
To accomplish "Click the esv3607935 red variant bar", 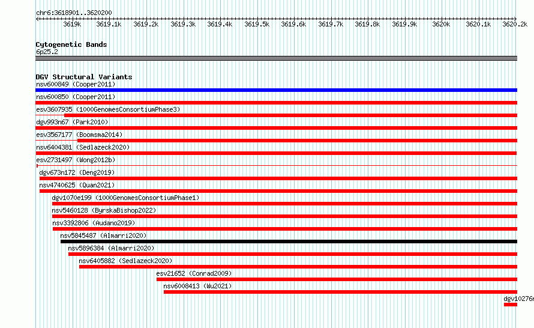I will [290, 115].
